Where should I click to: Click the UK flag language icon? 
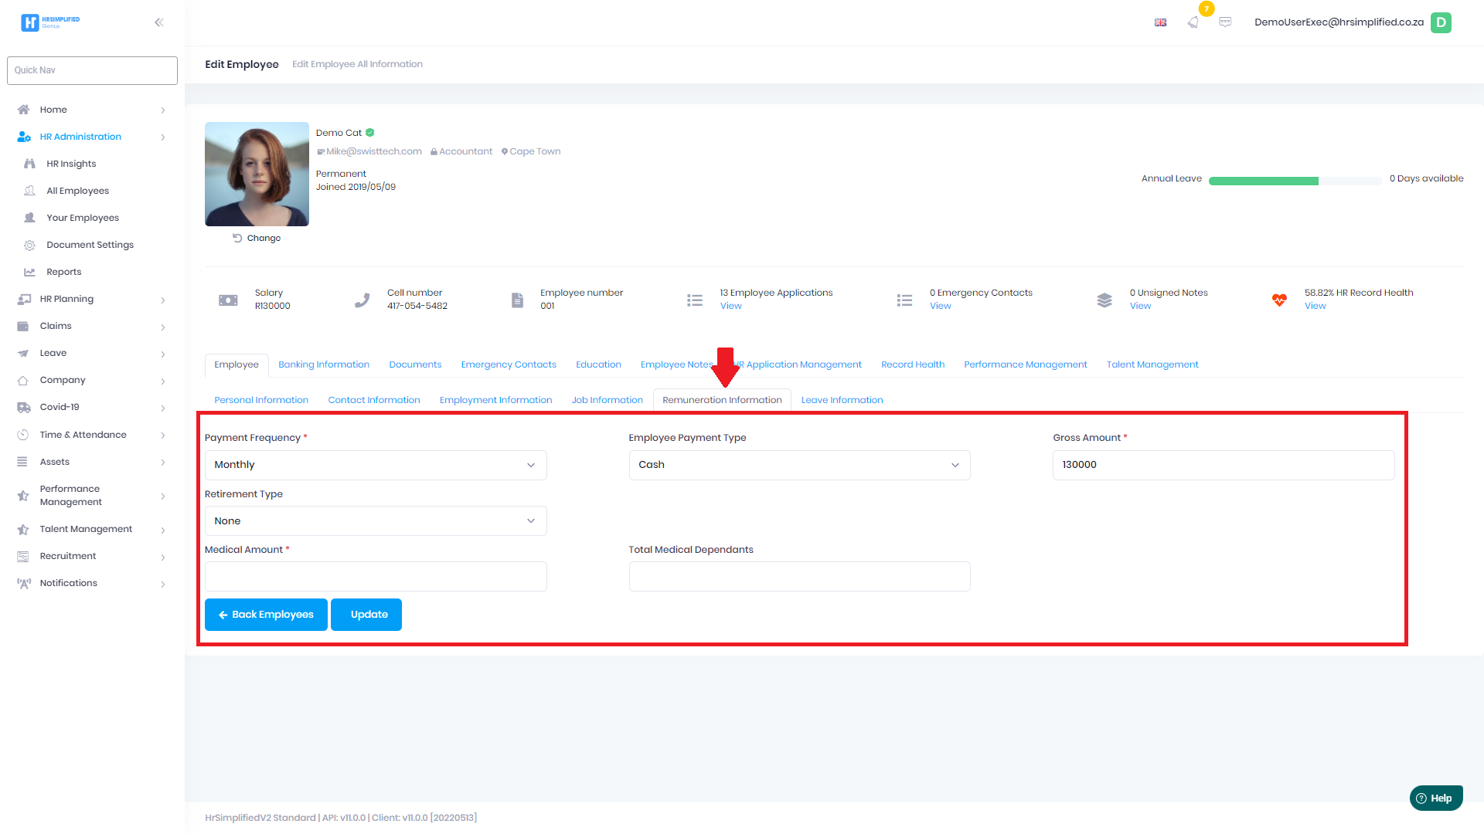coord(1160,22)
